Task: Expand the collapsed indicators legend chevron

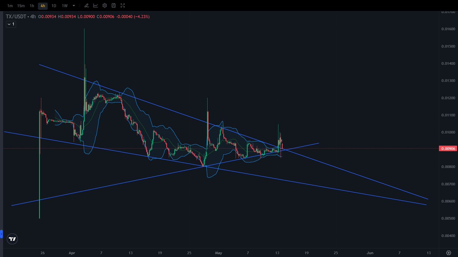Action: 11,24
